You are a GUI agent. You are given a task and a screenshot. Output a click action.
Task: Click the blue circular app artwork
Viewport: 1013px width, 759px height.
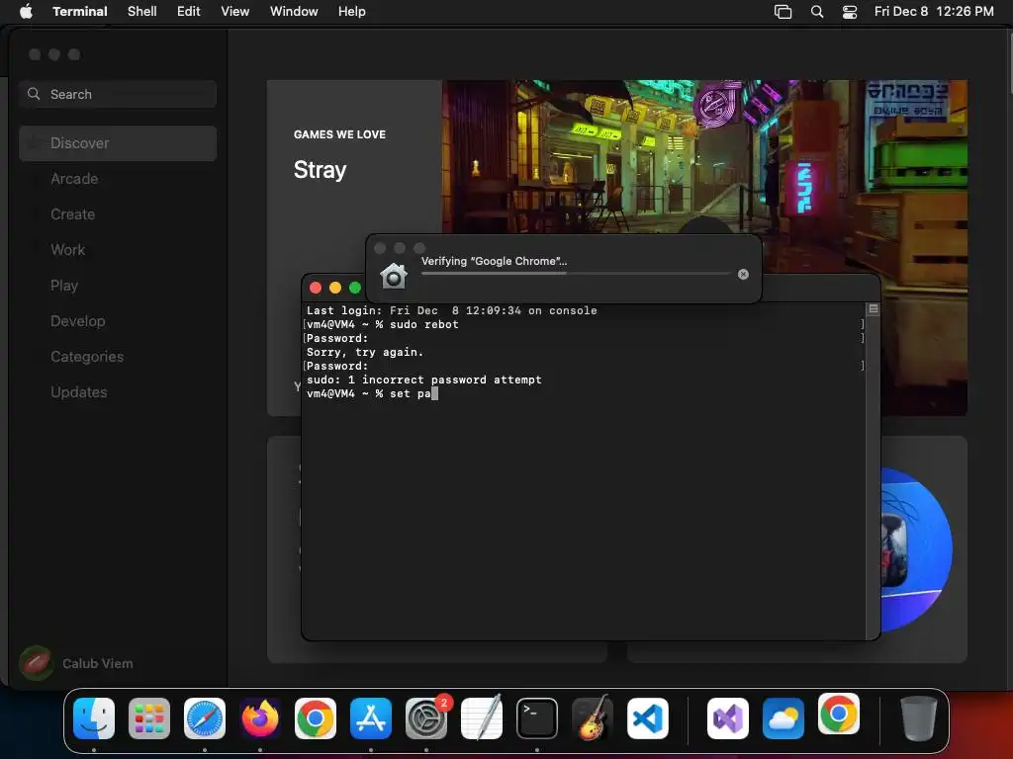[x=916, y=549]
